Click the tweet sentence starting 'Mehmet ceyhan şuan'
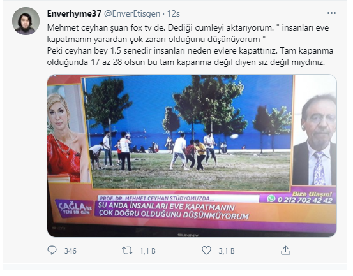The width and height of the screenshot is (353, 276). (188, 34)
